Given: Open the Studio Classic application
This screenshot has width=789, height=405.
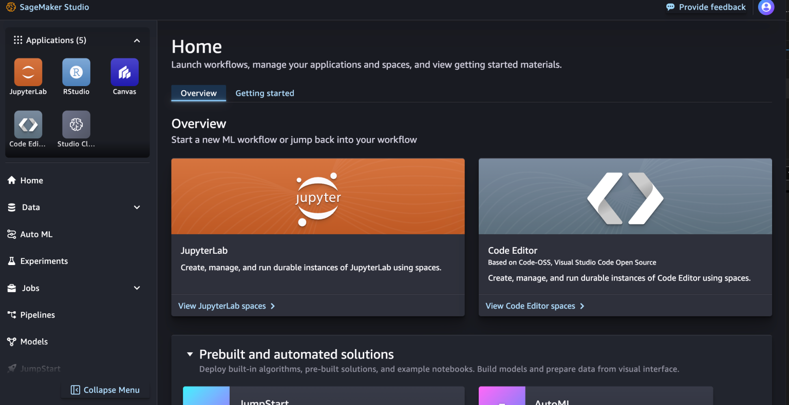Looking at the screenshot, I should [76, 124].
